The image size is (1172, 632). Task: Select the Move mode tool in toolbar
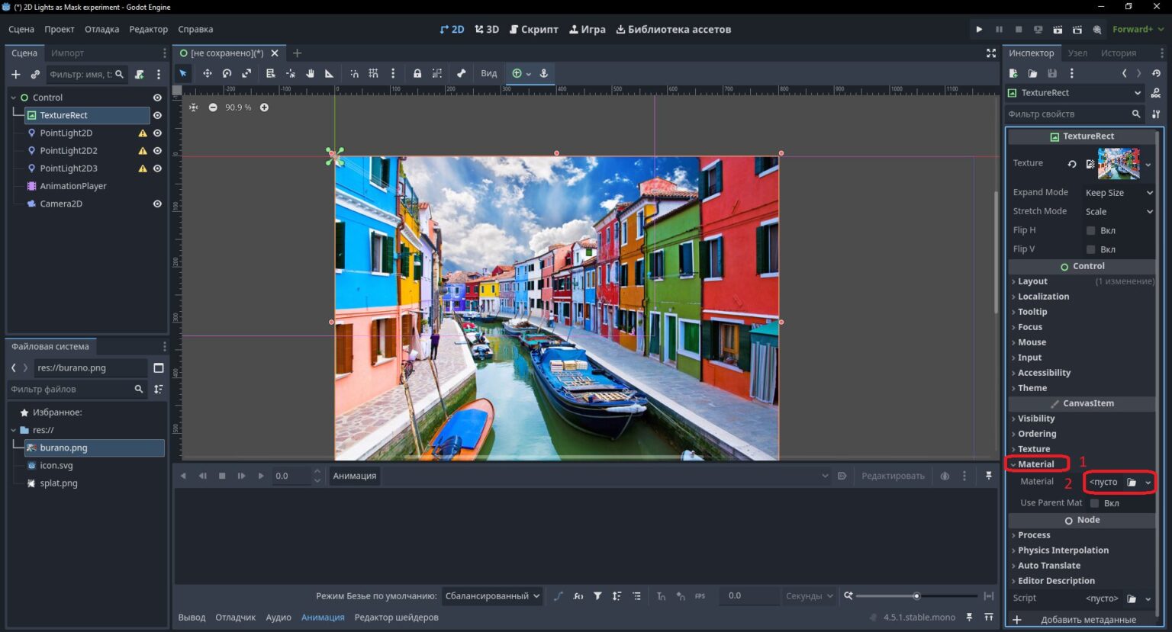[207, 73]
